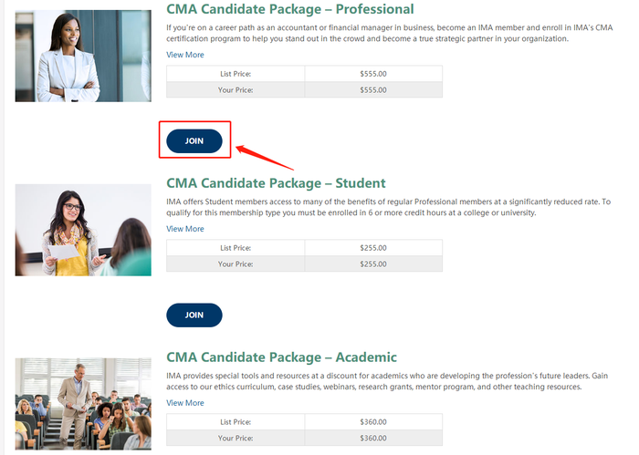Screen dimensions: 639x455
Task: Select the Student List Price $255.00 cell
Action: tap(373, 248)
